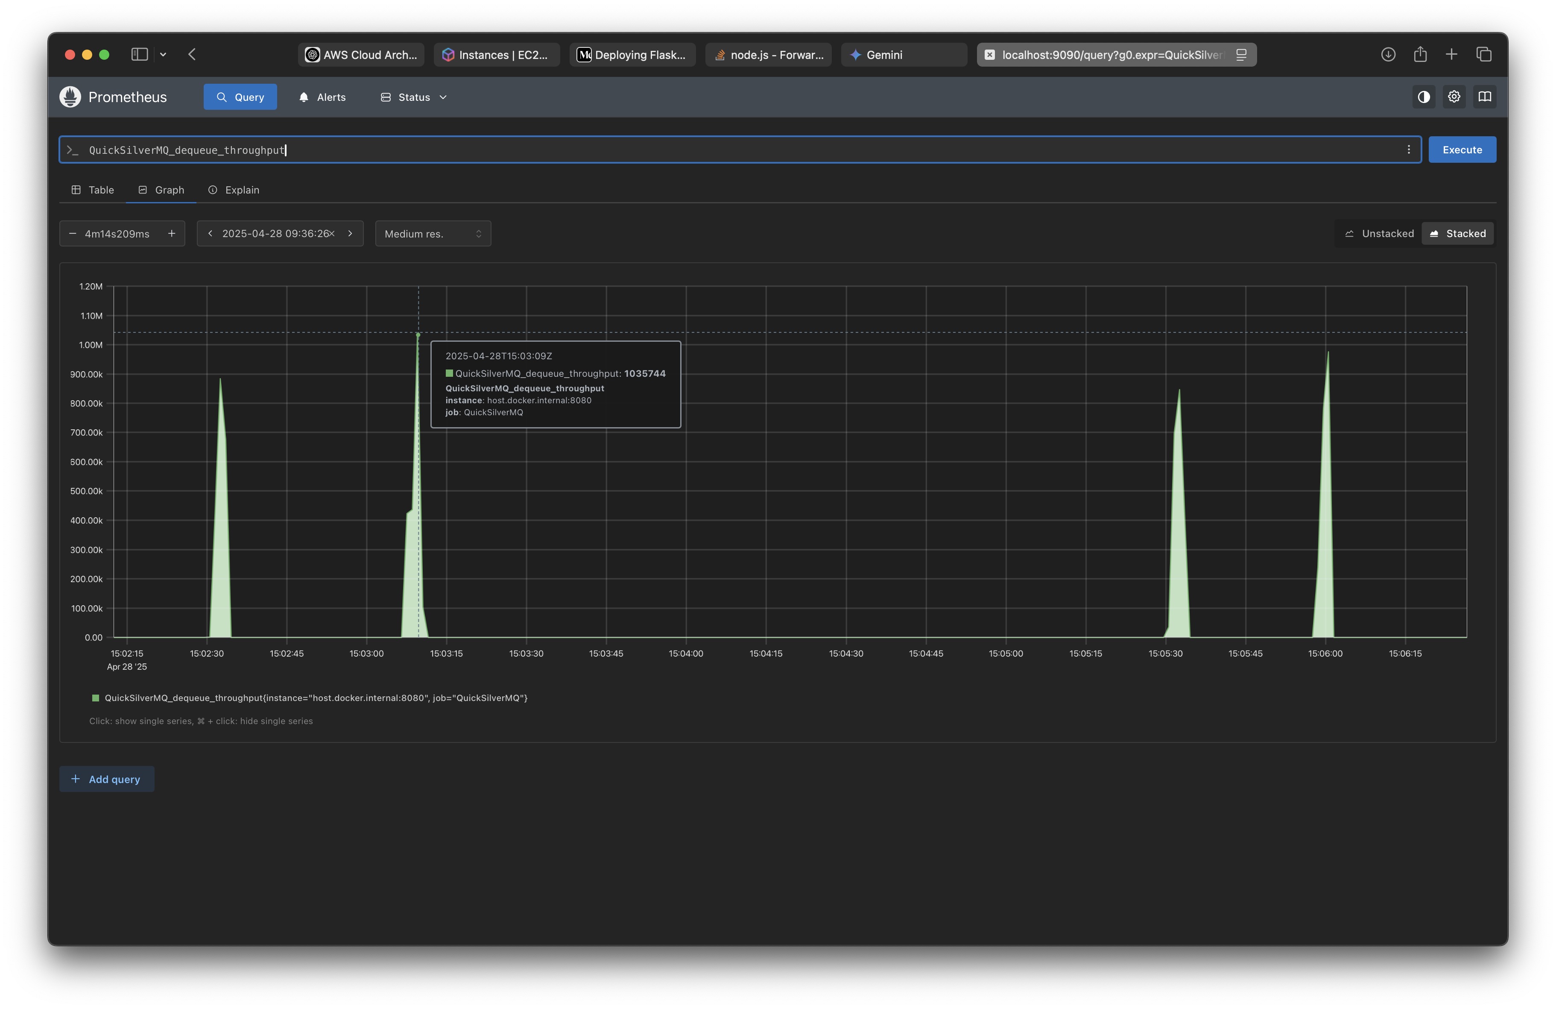1556x1009 pixels.
Task: Clear the date field with the × icon
Action: pos(333,233)
